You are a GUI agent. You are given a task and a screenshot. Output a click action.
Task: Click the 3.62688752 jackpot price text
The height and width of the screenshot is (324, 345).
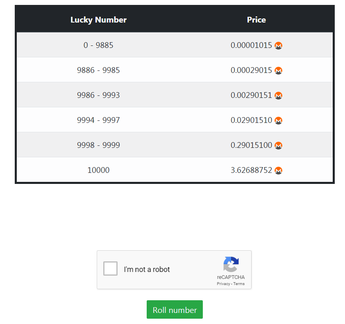tap(251, 170)
